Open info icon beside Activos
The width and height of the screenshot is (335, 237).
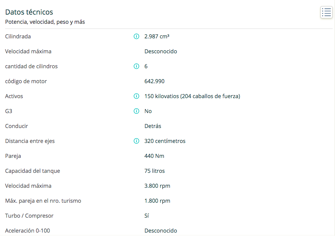(136, 96)
